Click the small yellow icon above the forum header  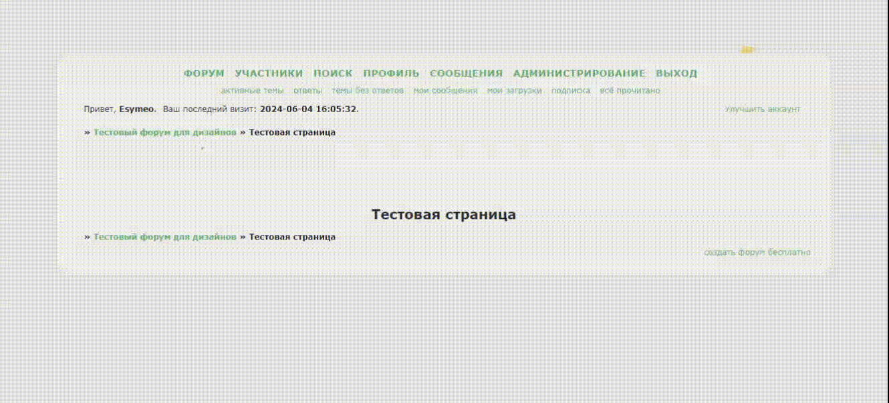[747, 49]
